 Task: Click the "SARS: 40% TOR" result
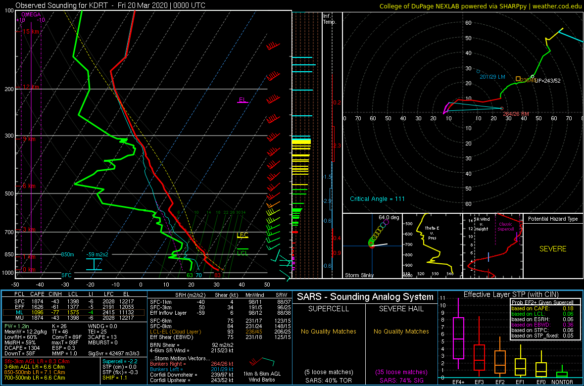[328, 380]
